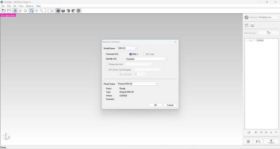Open the Material Modeling Wax dropdown
The width and height of the screenshot is (280, 149).
tap(268, 17)
